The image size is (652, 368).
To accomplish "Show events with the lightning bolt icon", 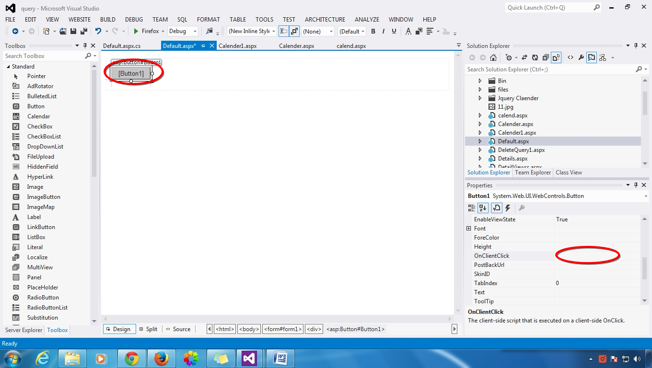I will tap(508, 208).
